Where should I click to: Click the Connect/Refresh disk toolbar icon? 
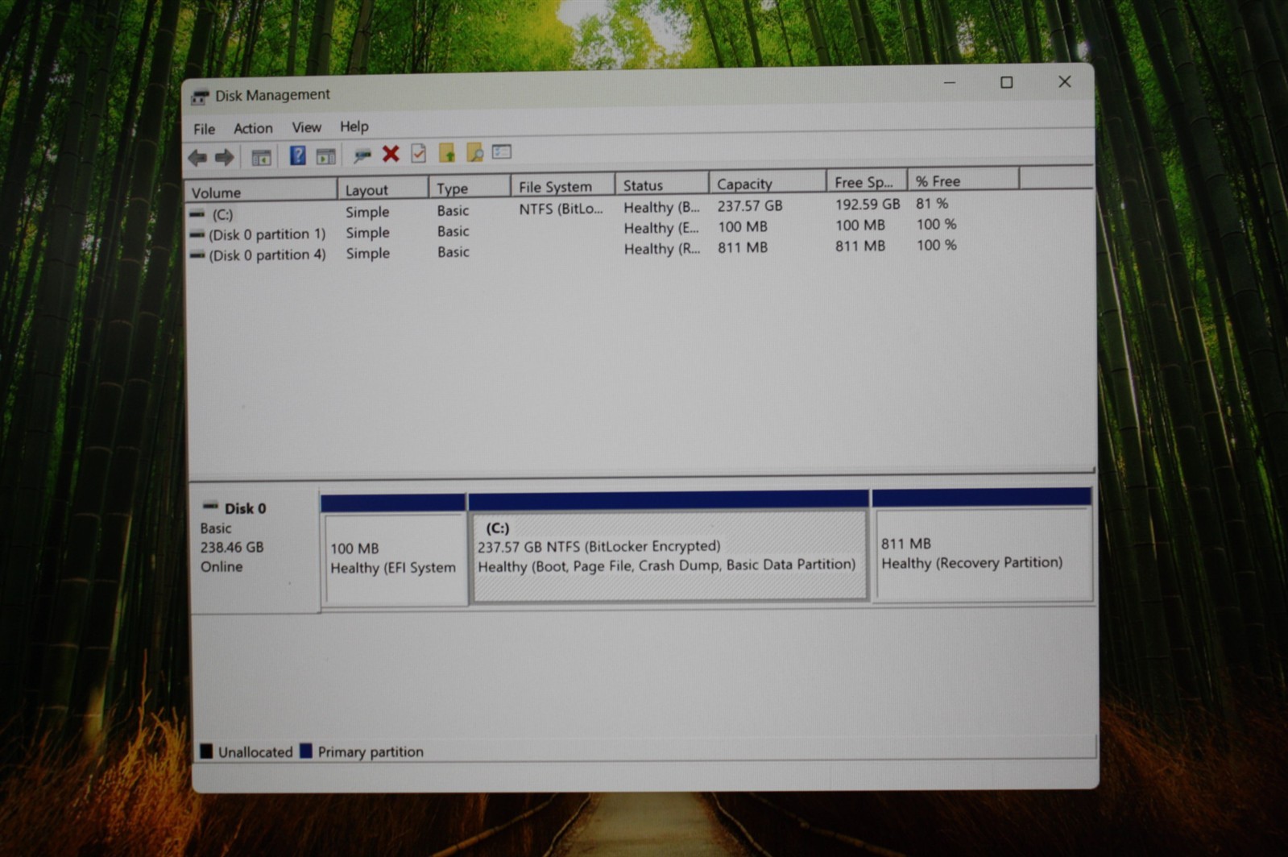(362, 155)
